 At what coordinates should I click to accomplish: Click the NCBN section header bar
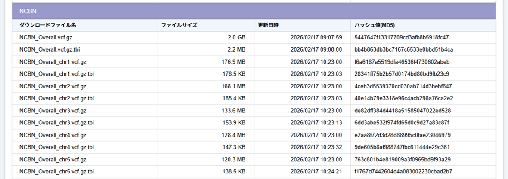pyautogui.click(x=254, y=12)
